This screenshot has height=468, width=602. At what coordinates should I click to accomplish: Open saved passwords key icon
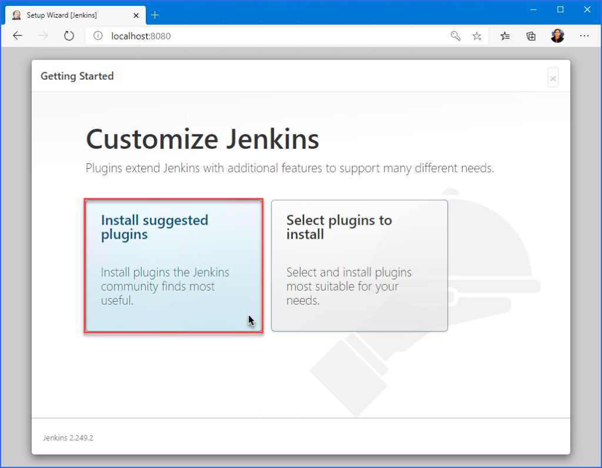(456, 36)
